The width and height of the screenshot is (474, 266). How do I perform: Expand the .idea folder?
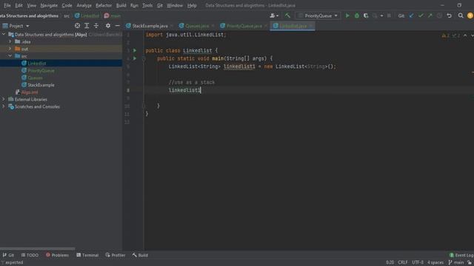(10, 41)
